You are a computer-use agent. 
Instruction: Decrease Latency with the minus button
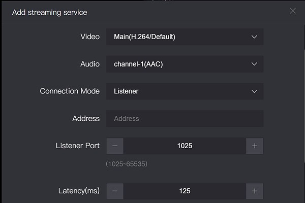(115, 191)
